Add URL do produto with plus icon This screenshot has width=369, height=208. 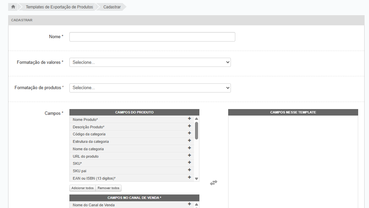(x=190, y=155)
